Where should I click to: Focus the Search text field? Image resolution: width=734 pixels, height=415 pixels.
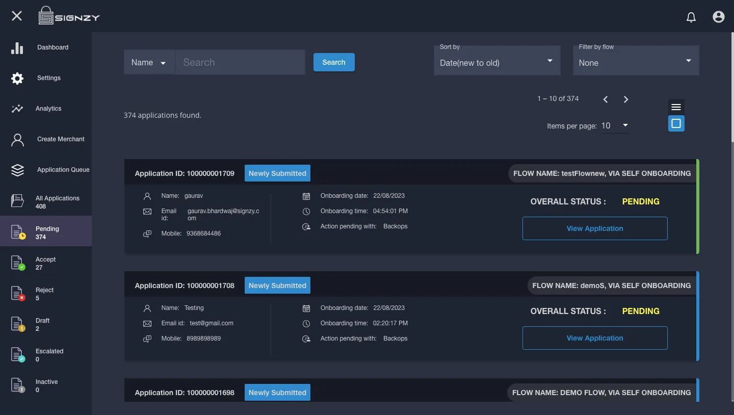[240, 62]
